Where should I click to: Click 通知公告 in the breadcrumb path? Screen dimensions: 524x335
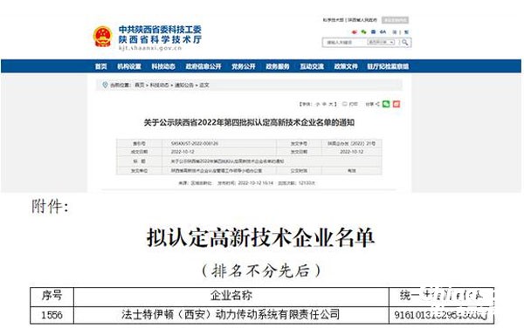(184, 85)
